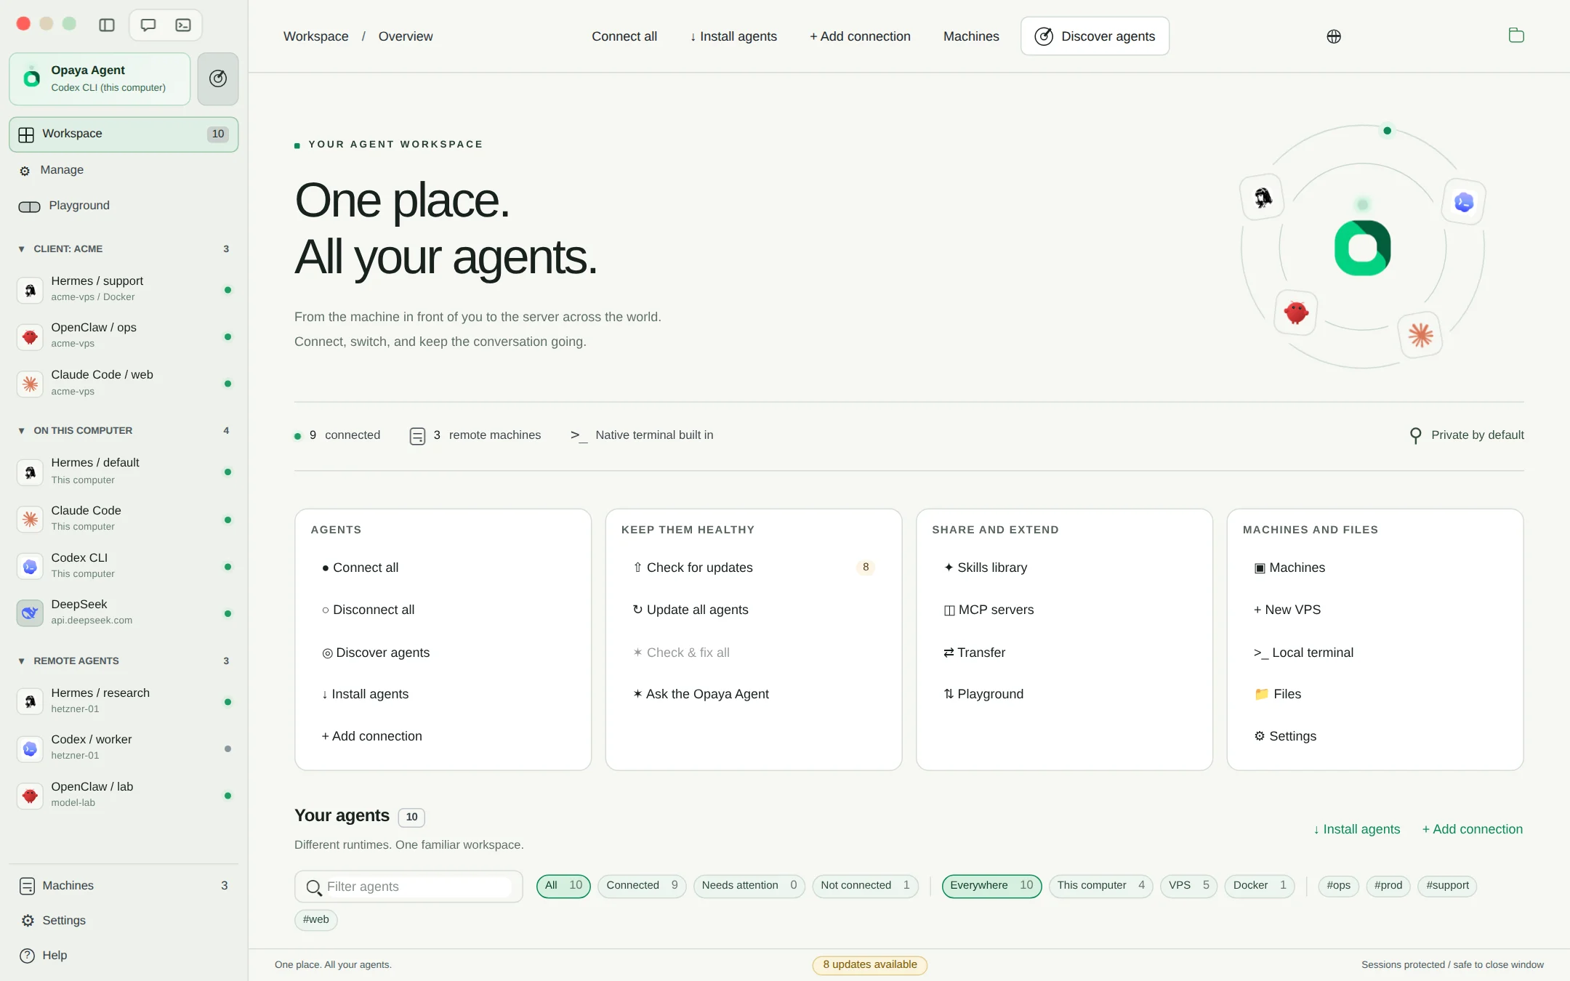1570x981 pixels.
Task: Toggle the #ops tag filter
Action: [1338, 886]
